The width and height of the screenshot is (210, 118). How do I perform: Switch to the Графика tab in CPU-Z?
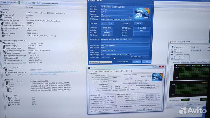pyautogui.click(x=118, y=71)
